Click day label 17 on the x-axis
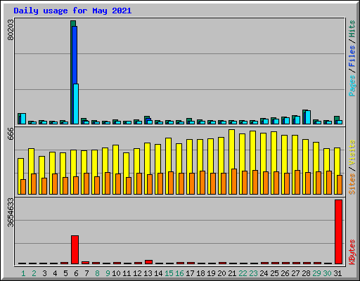Image resolution: width=360 pixels, height=281 pixels. [x=190, y=273]
